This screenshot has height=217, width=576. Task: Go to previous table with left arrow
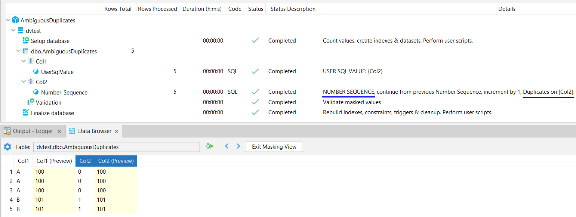tap(227, 146)
